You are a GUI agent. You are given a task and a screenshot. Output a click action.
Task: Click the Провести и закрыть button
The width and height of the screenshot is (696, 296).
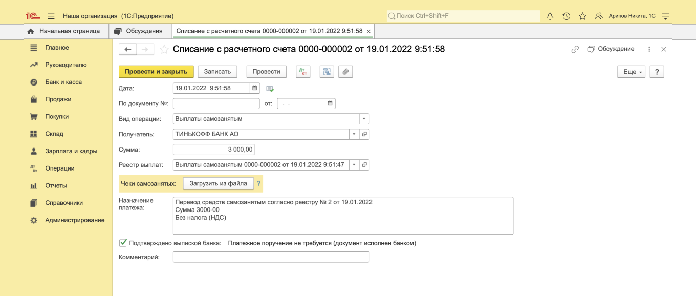click(156, 72)
